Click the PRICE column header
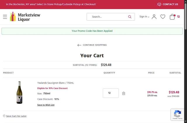Screen dimensions: 187x123 151,73
